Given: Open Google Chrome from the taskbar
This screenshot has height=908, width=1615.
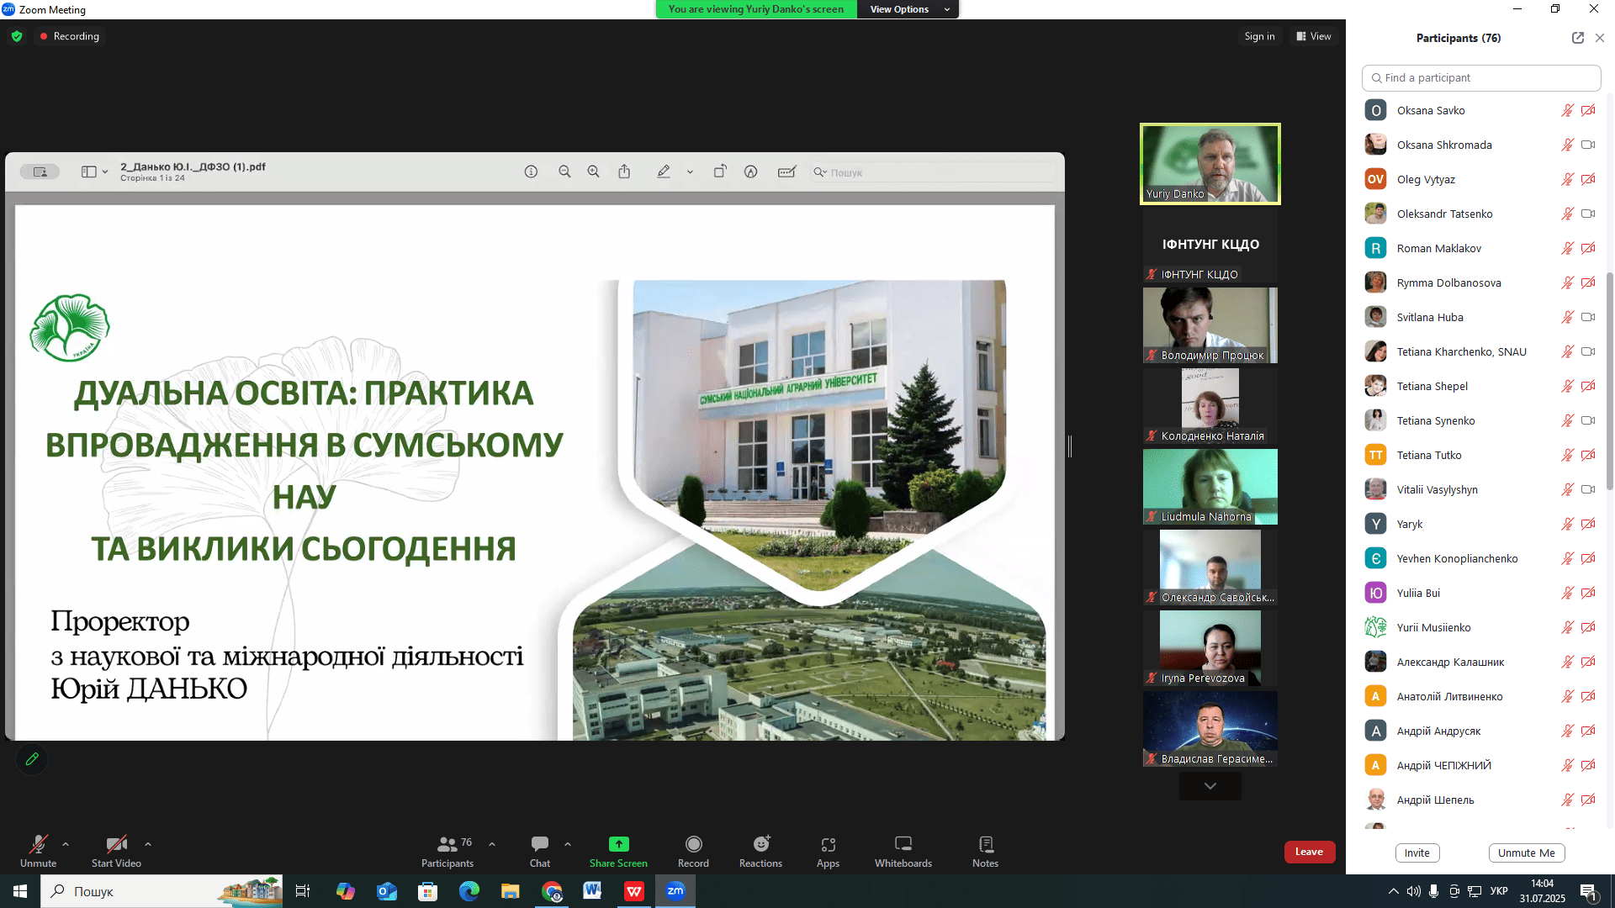Looking at the screenshot, I should click(552, 891).
